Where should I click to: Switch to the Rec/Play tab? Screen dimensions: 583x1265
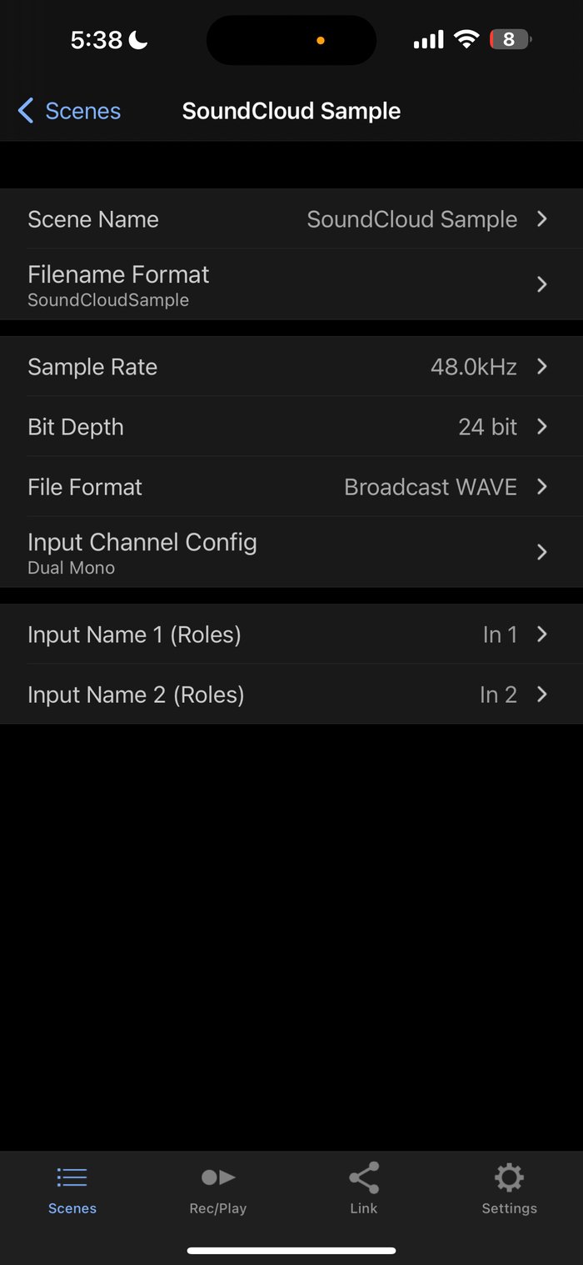pos(217,1188)
